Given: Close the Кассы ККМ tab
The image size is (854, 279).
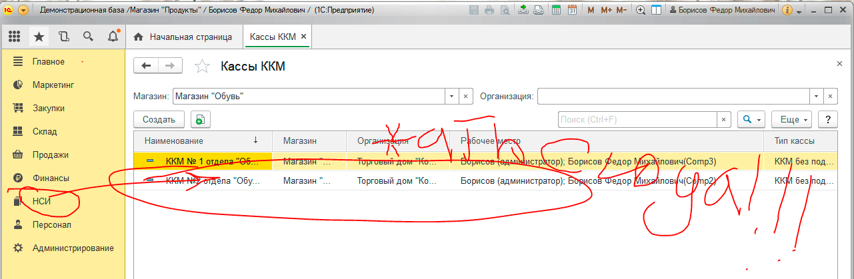Looking at the screenshot, I should [x=304, y=37].
